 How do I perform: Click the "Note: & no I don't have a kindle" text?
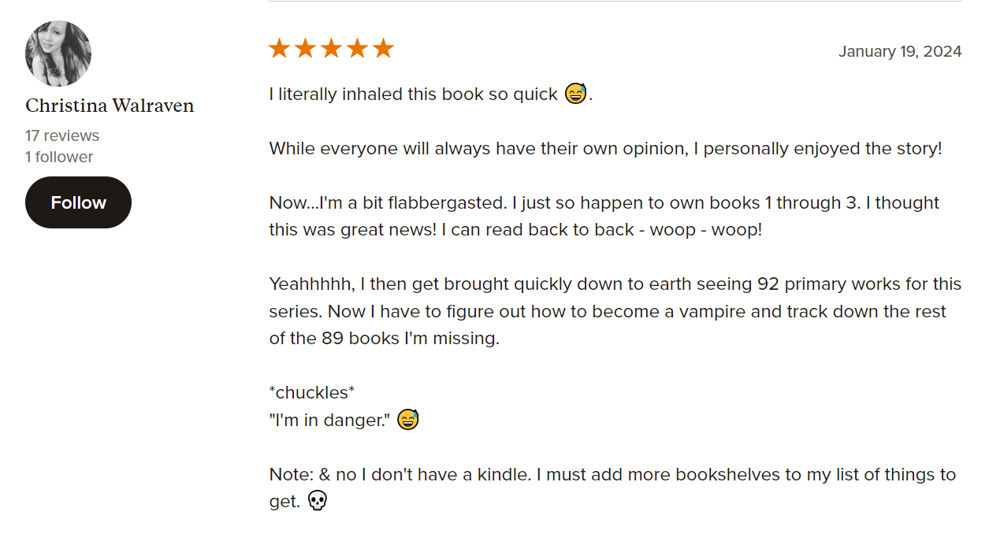612,475
